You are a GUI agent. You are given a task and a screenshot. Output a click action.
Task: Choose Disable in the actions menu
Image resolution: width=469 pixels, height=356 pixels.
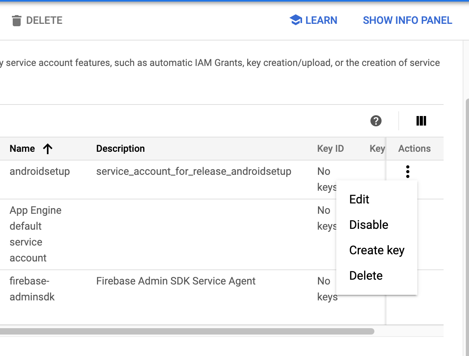point(368,225)
